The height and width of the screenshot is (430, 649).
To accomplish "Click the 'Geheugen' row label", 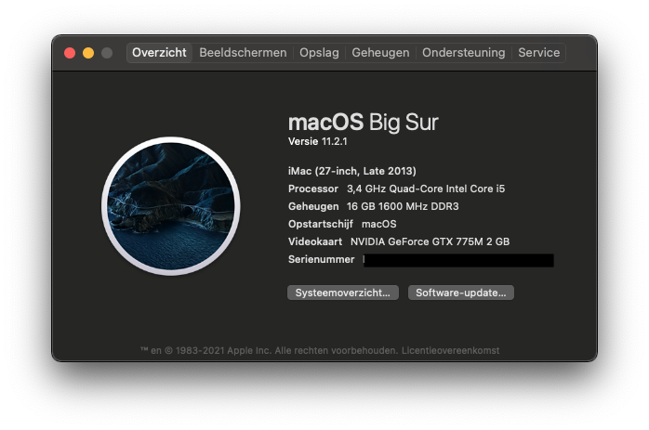I will coord(313,206).
